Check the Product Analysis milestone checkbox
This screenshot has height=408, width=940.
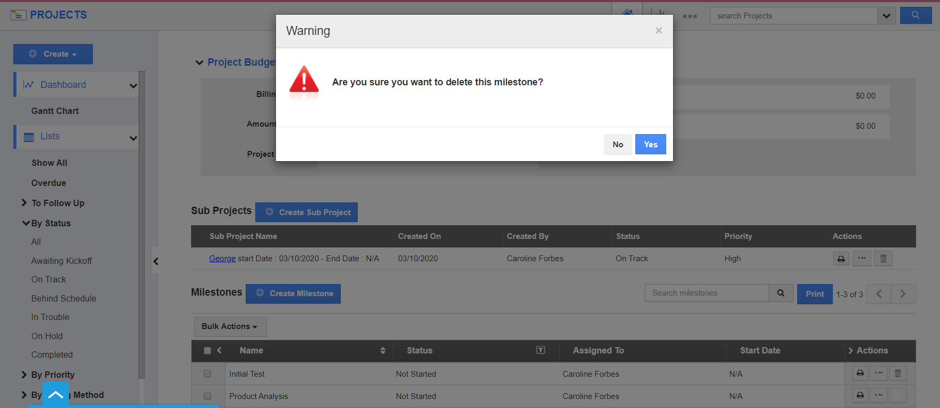coord(208,396)
